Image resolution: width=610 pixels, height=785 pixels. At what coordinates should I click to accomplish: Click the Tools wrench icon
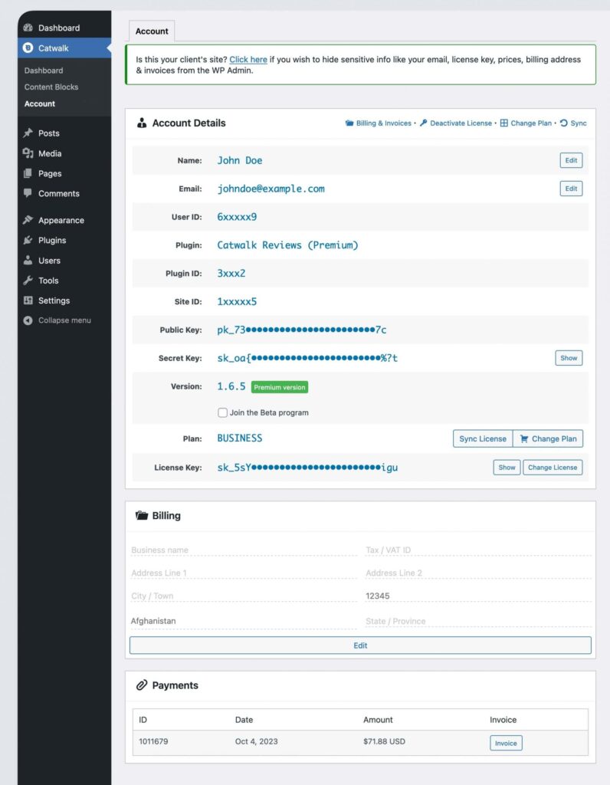[x=28, y=281]
